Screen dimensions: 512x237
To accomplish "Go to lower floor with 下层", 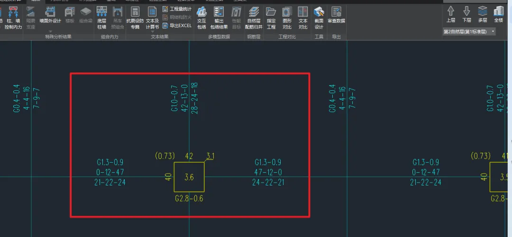I will [x=466, y=15].
